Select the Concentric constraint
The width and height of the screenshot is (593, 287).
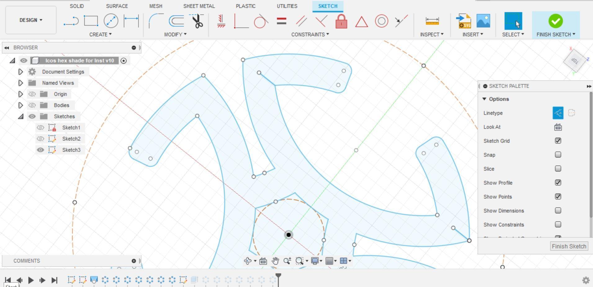(381, 21)
